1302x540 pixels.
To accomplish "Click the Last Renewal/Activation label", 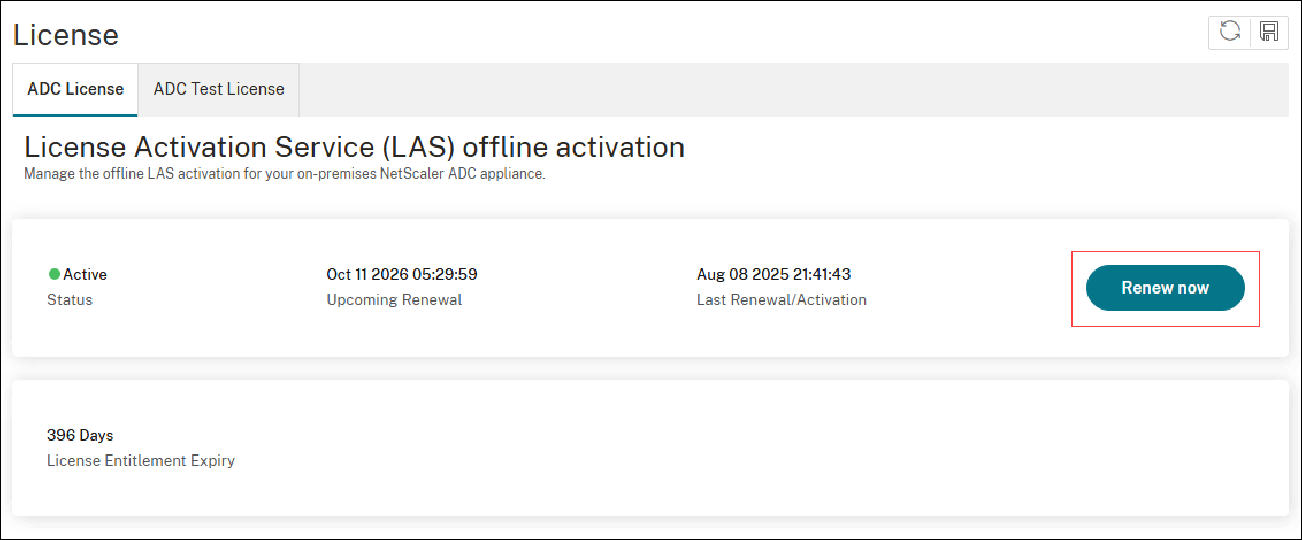I will [782, 300].
